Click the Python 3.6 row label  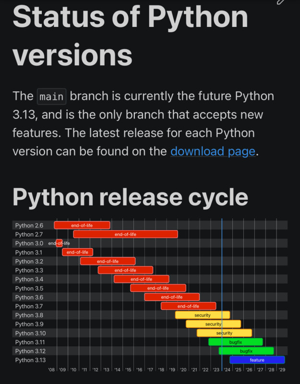point(29,297)
